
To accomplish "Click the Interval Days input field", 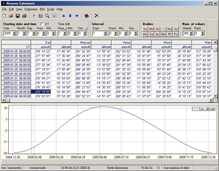I will click(98, 34).
